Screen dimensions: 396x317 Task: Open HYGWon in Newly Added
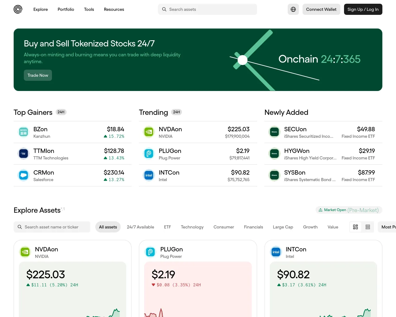(x=323, y=154)
